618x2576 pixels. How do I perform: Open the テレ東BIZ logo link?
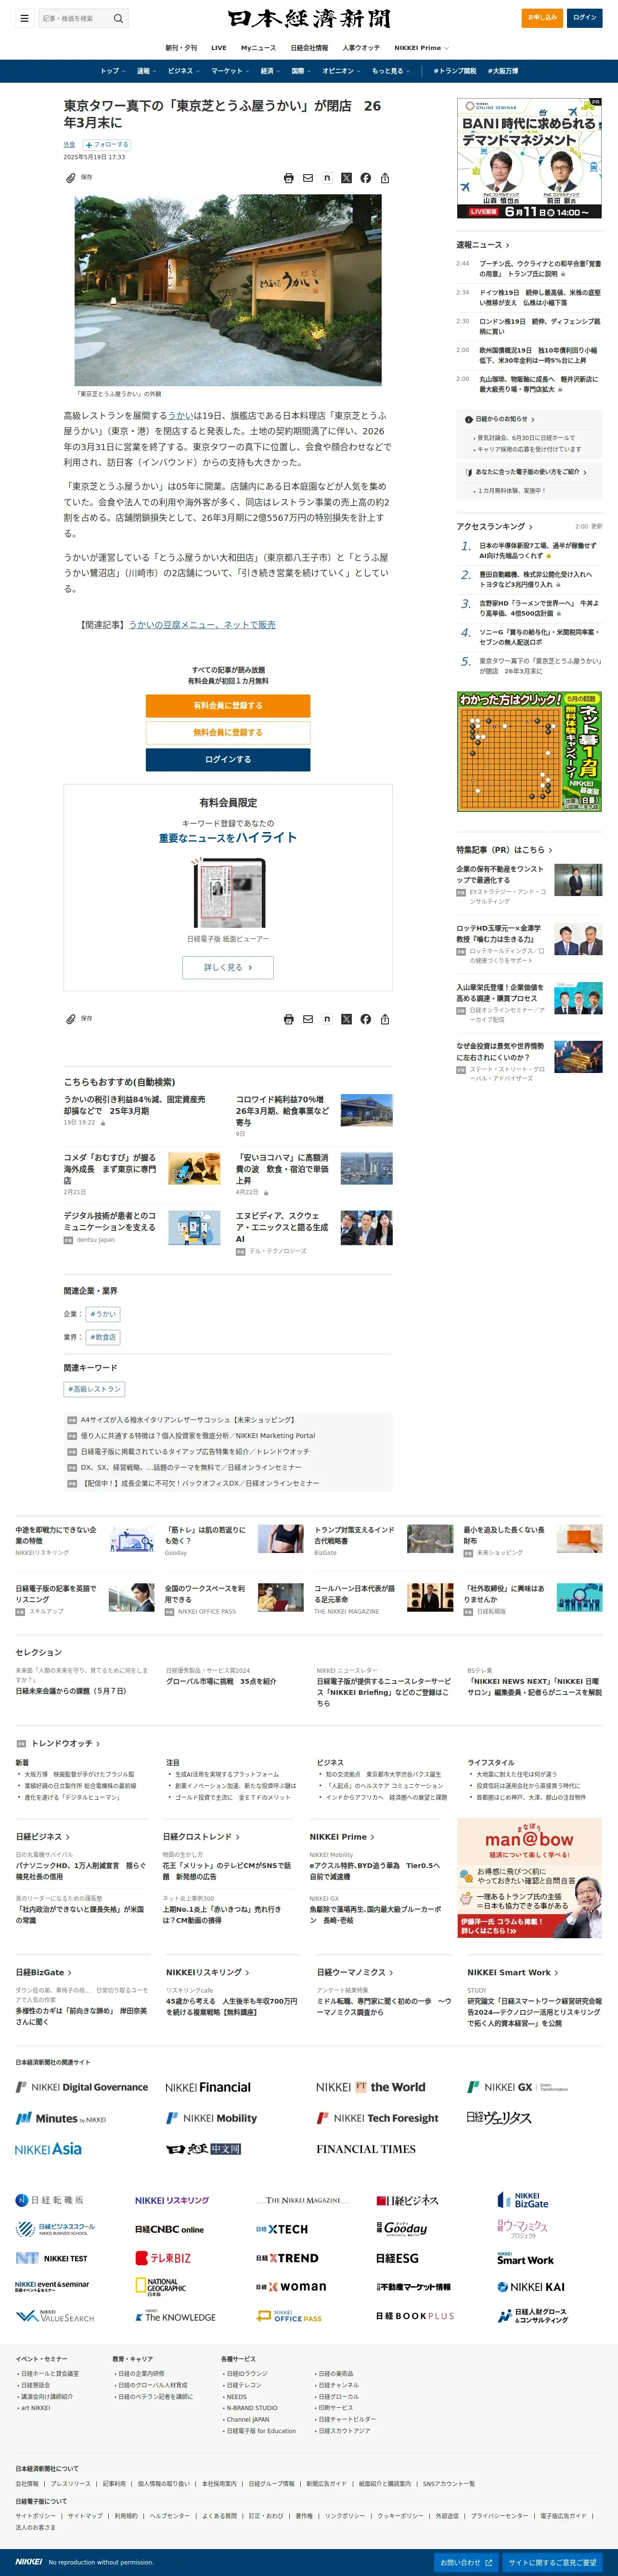click(163, 2258)
